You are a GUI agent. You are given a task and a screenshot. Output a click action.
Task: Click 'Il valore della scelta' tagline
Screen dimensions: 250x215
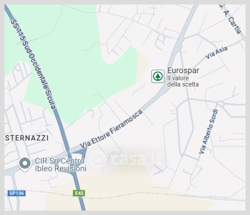(183, 81)
